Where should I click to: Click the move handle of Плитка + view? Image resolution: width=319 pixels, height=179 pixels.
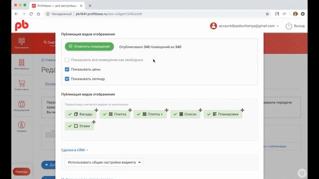pyautogui.click(x=166, y=110)
